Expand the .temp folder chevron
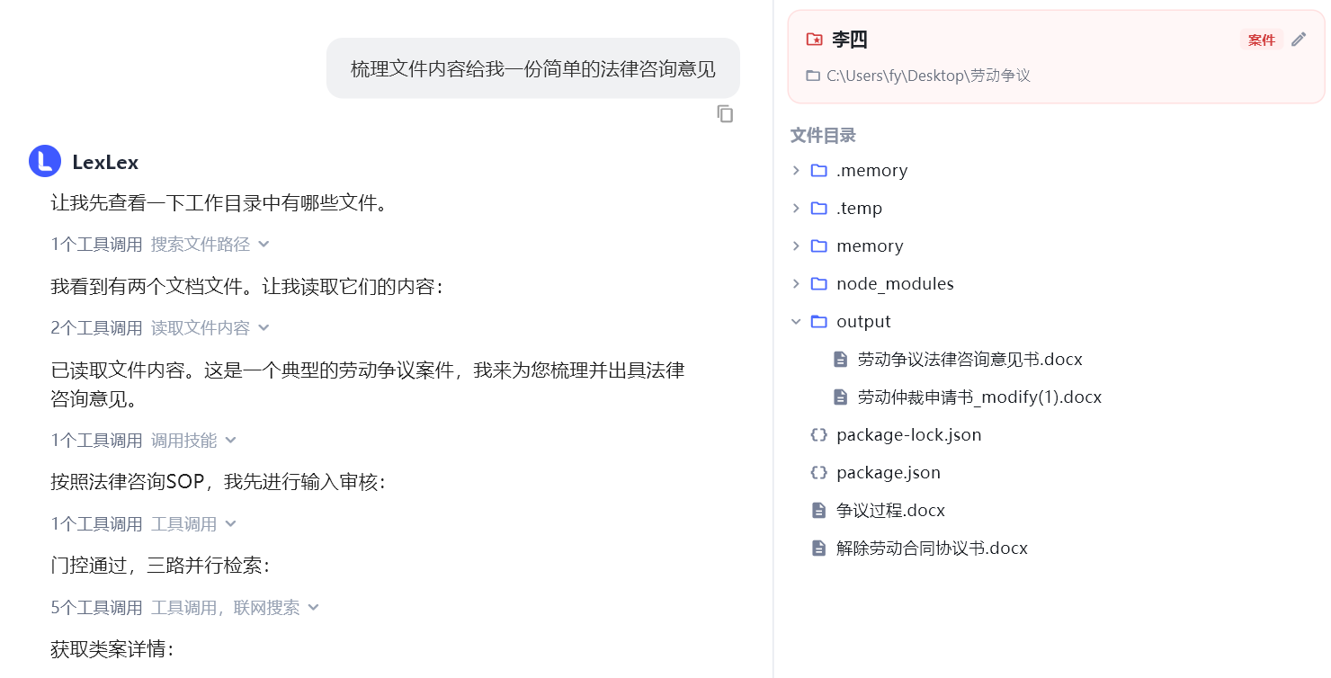Image resolution: width=1331 pixels, height=678 pixels. pyautogui.click(x=796, y=209)
